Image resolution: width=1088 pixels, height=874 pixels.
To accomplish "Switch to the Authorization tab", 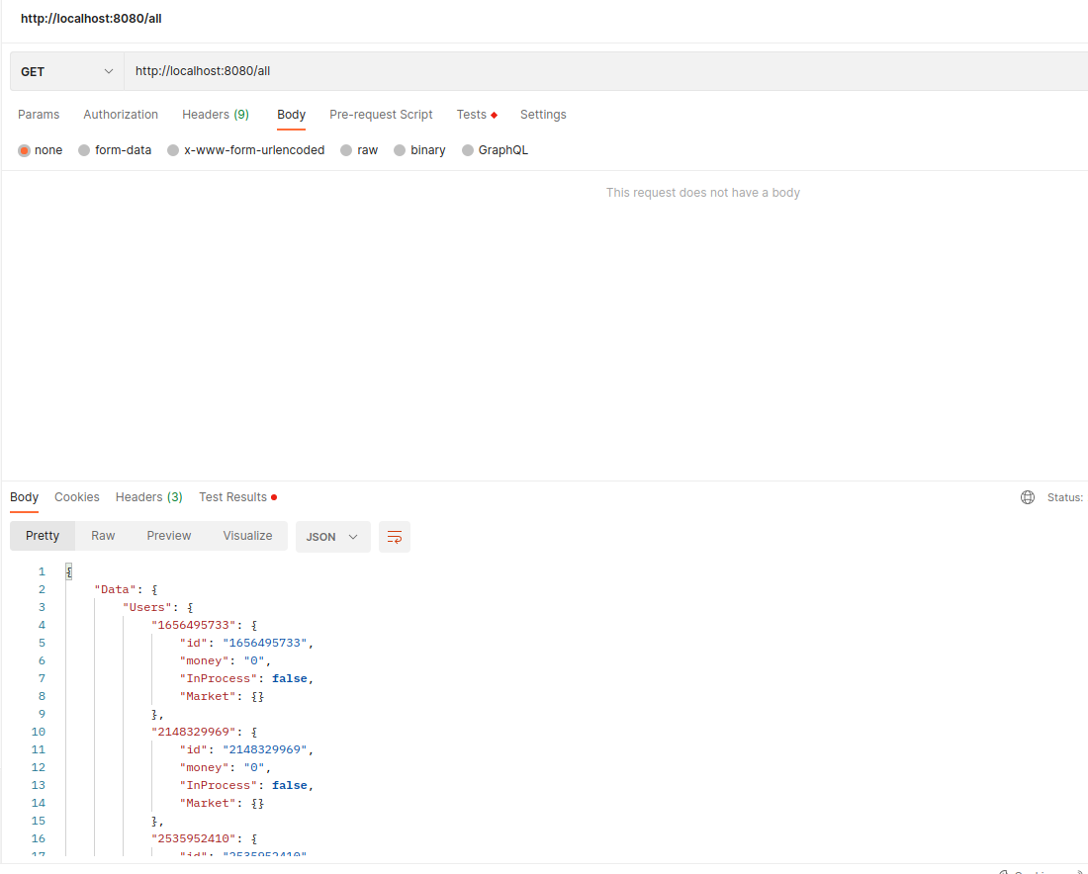I will (x=121, y=115).
